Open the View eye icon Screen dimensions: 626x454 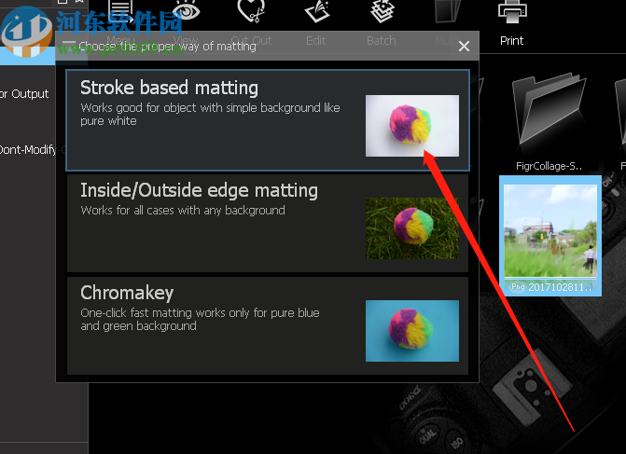[186, 11]
